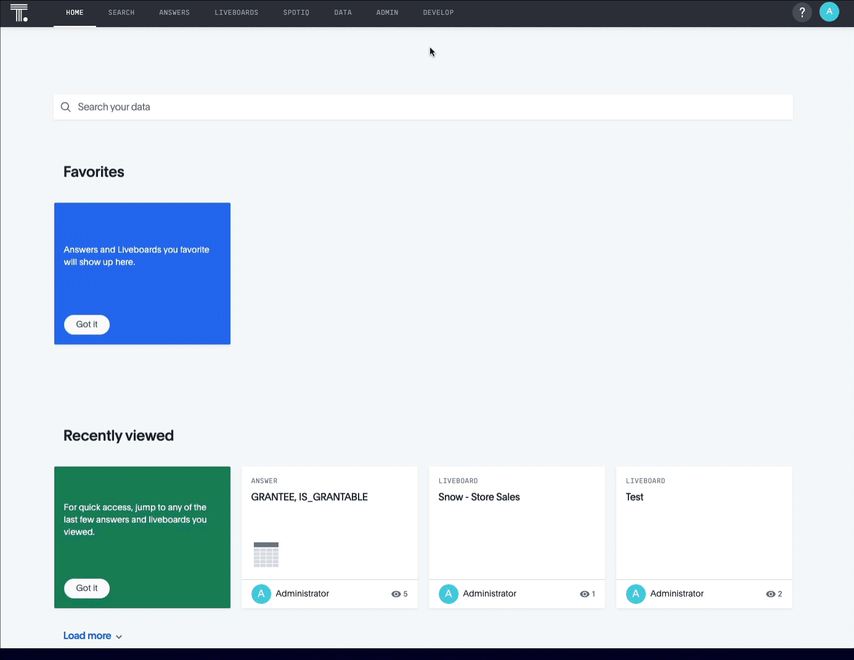Expand Load more recently viewed items

(92, 636)
